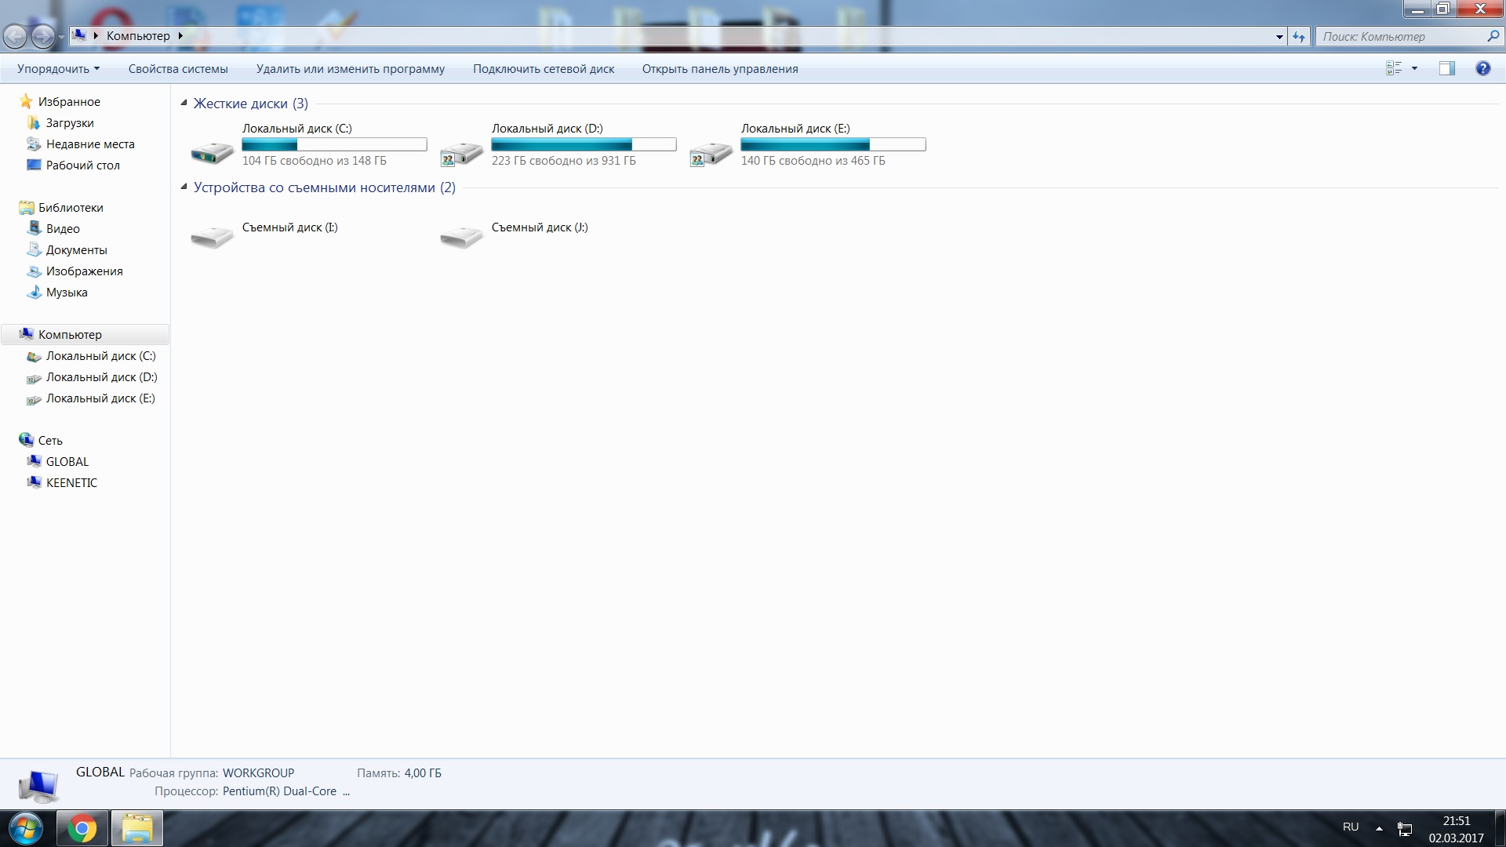Open the Help question mark icon
This screenshot has width=1506, height=847.
point(1482,69)
